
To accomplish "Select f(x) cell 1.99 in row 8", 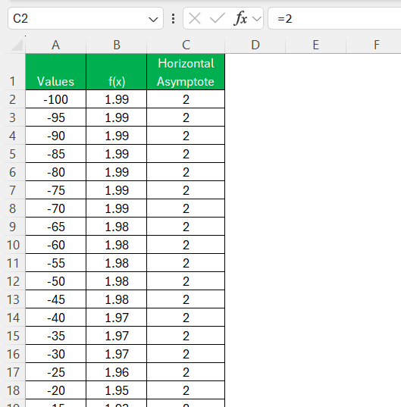I will (x=117, y=208).
